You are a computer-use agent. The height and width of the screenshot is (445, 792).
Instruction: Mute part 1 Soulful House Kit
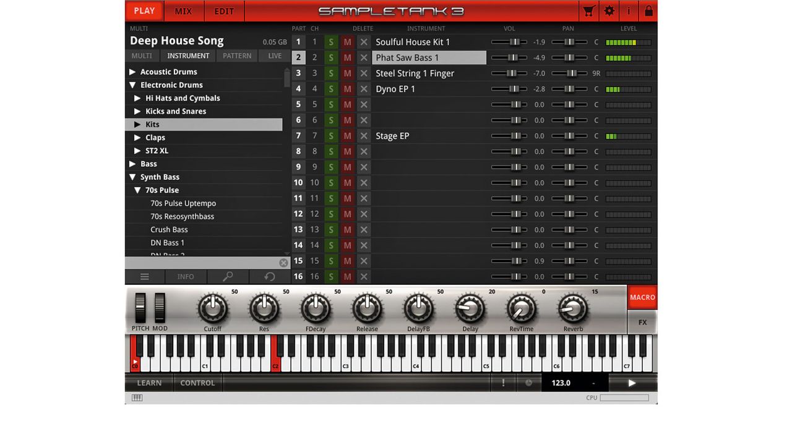(x=347, y=42)
